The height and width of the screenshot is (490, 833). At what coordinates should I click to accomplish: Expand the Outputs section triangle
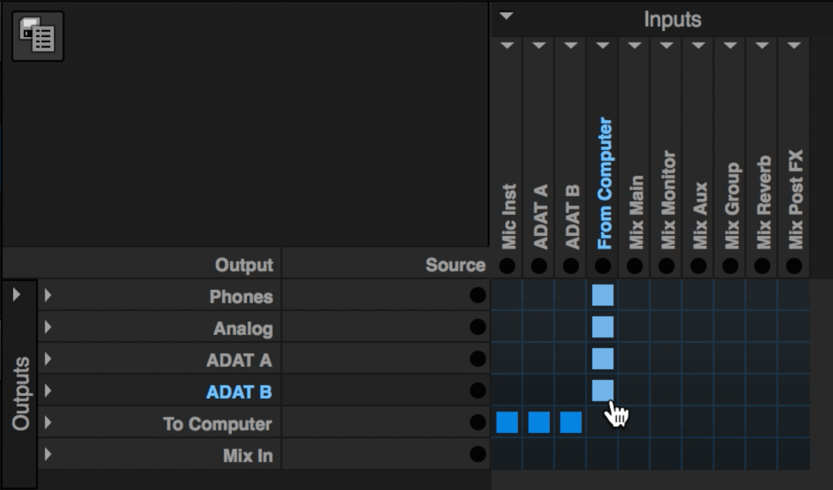pos(17,294)
